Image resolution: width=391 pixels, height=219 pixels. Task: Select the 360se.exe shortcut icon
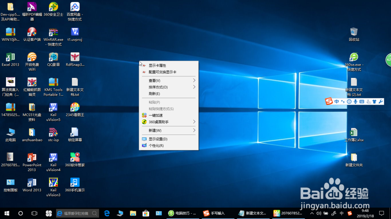[x=354, y=62]
